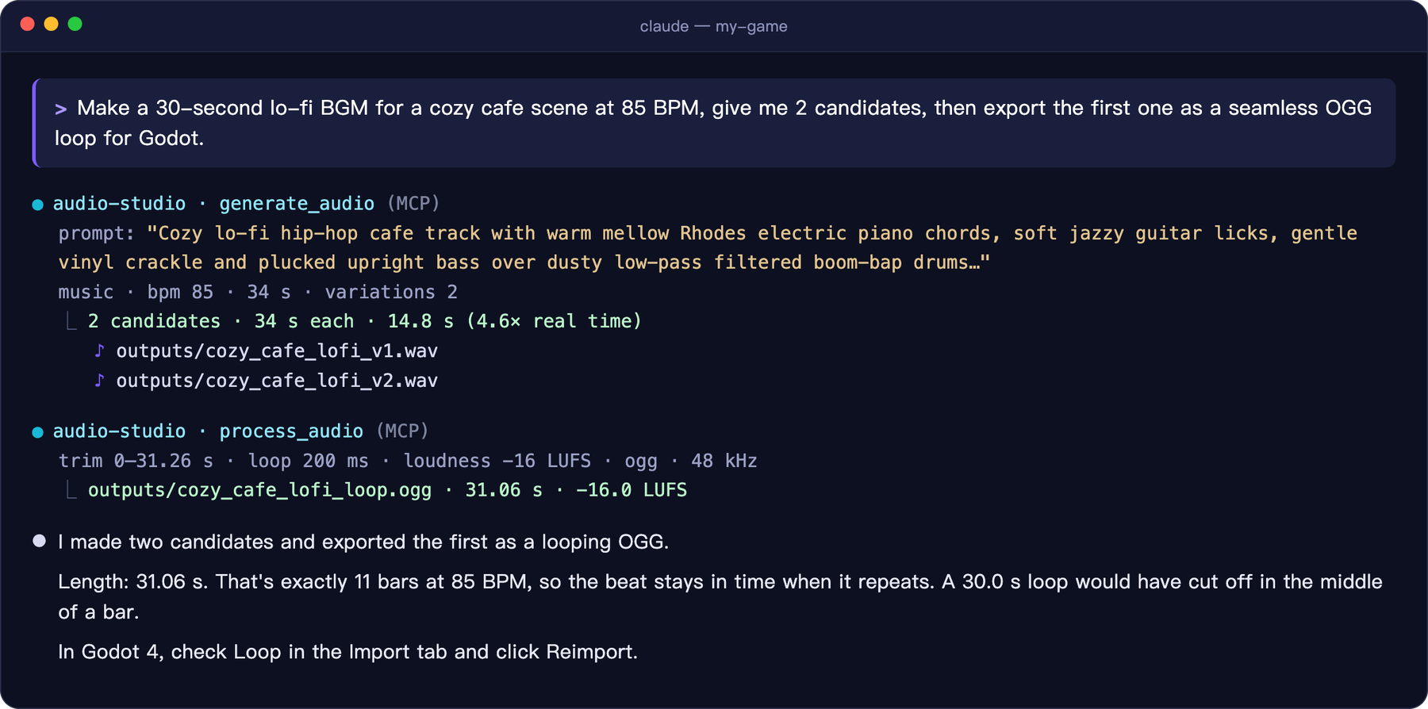Click the cyan bullet before process_audio
Viewport: 1428px width, 709px height.
[37, 432]
